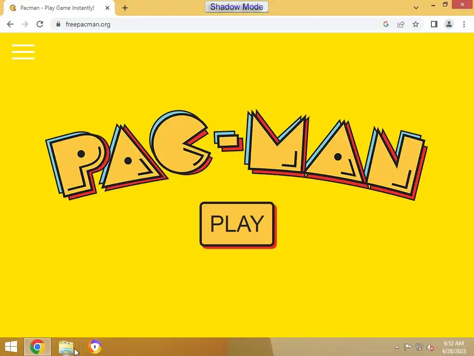Open a new tab with the plus button

125,8
